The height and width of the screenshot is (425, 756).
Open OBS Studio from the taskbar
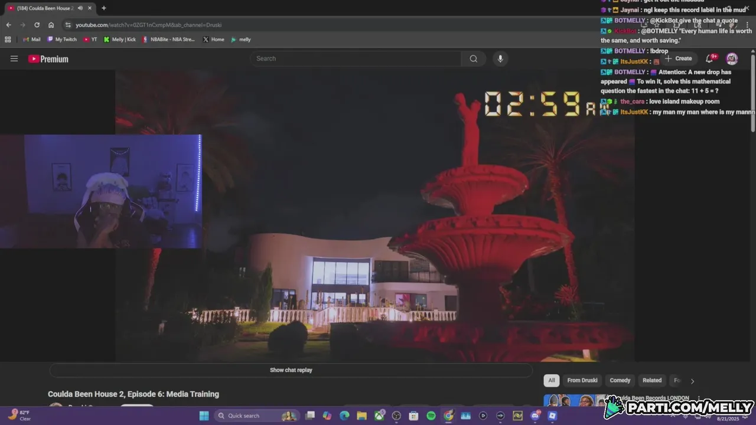[396, 416]
